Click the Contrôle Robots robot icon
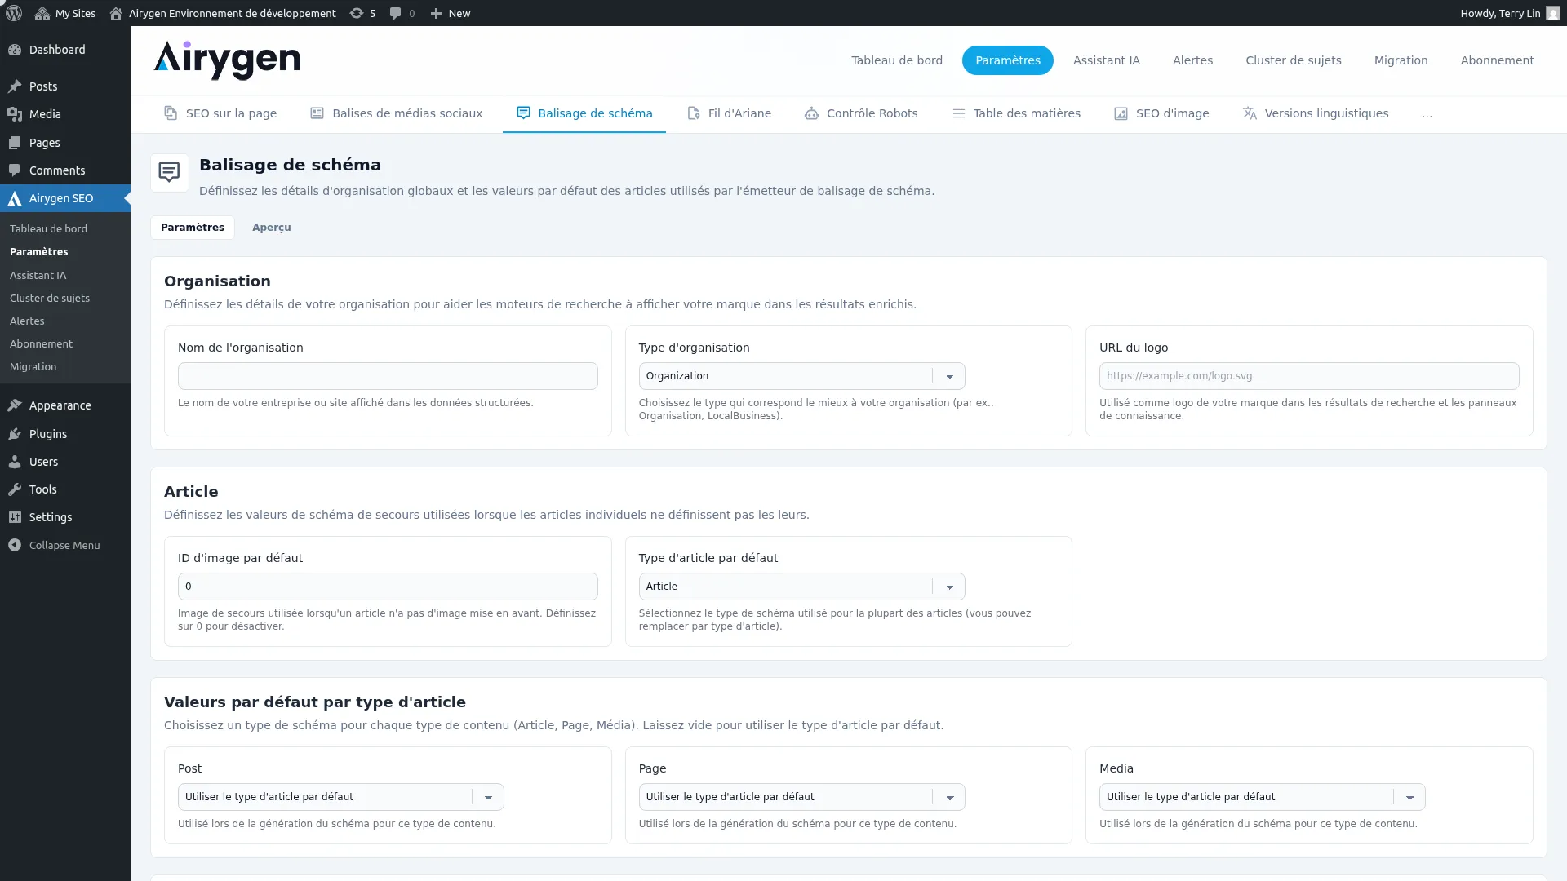The image size is (1567, 881). point(811,113)
